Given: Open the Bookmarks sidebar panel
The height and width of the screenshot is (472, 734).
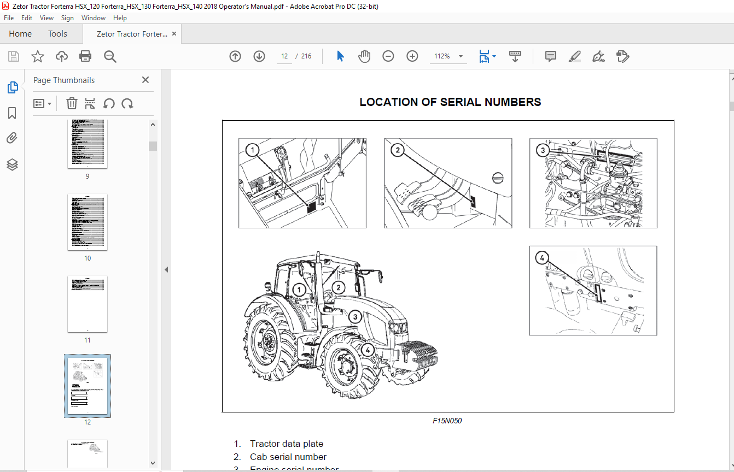Looking at the screenshot, I should click(x=12, y=113).
